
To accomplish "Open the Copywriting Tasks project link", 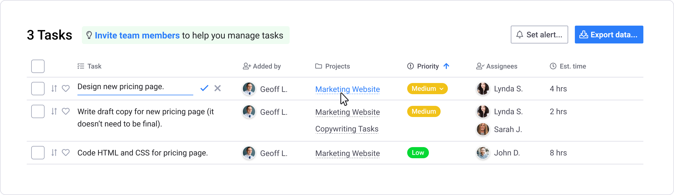I will pyautogui.click(x=347, y=129).
